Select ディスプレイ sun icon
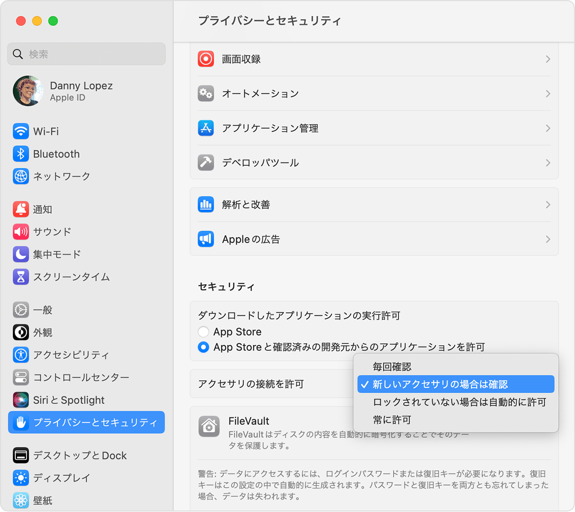575x512 pixels. pyautogui.click(x=21, y=478)
